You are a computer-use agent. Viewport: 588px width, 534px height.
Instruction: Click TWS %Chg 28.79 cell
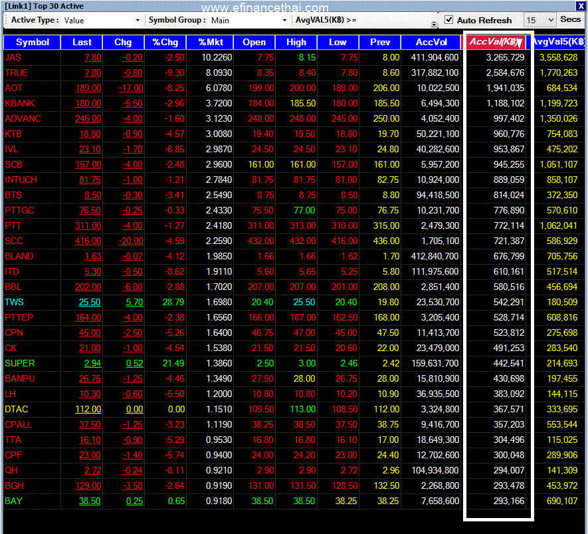(173, 302)
